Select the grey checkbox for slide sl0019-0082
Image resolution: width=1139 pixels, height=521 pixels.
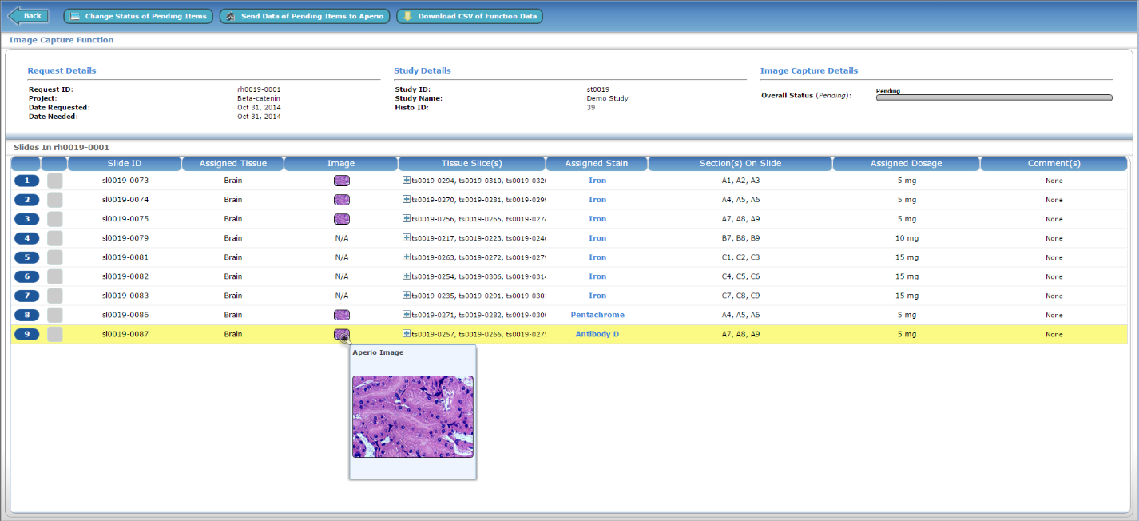point(55,276)
